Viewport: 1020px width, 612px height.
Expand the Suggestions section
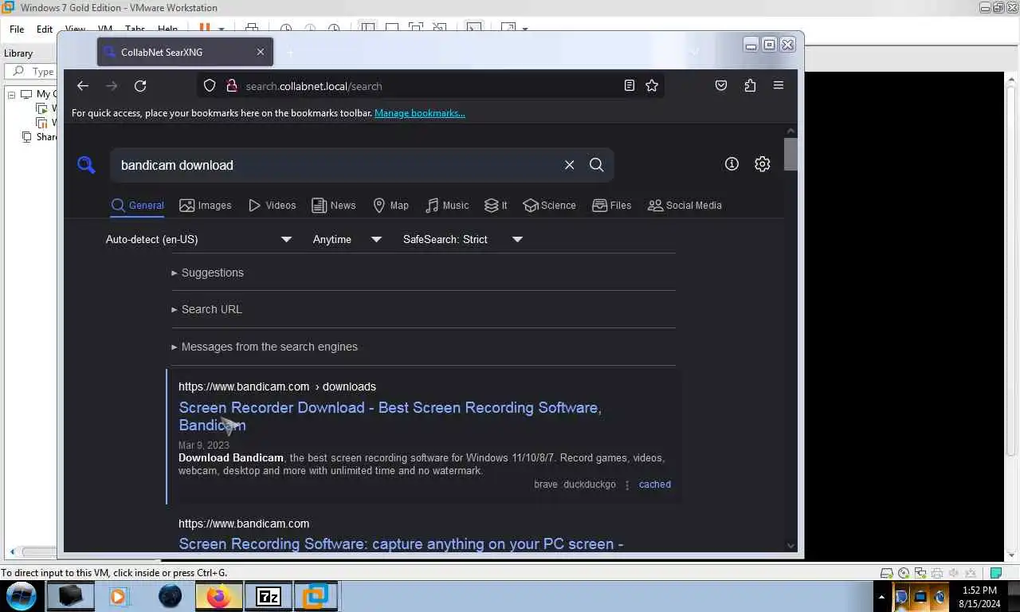(x=208, y=273)
